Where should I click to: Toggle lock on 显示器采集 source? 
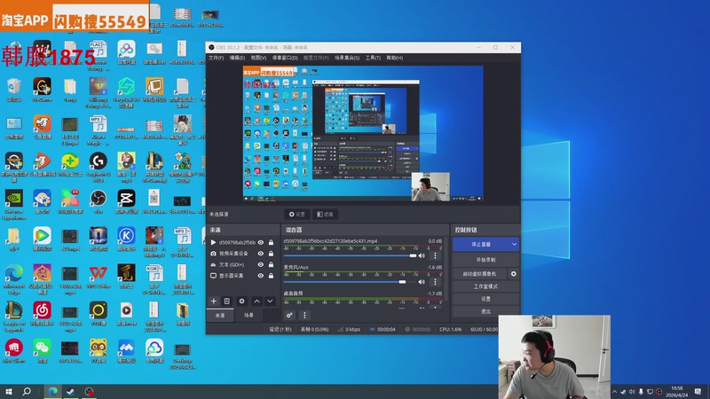[271, 275]
